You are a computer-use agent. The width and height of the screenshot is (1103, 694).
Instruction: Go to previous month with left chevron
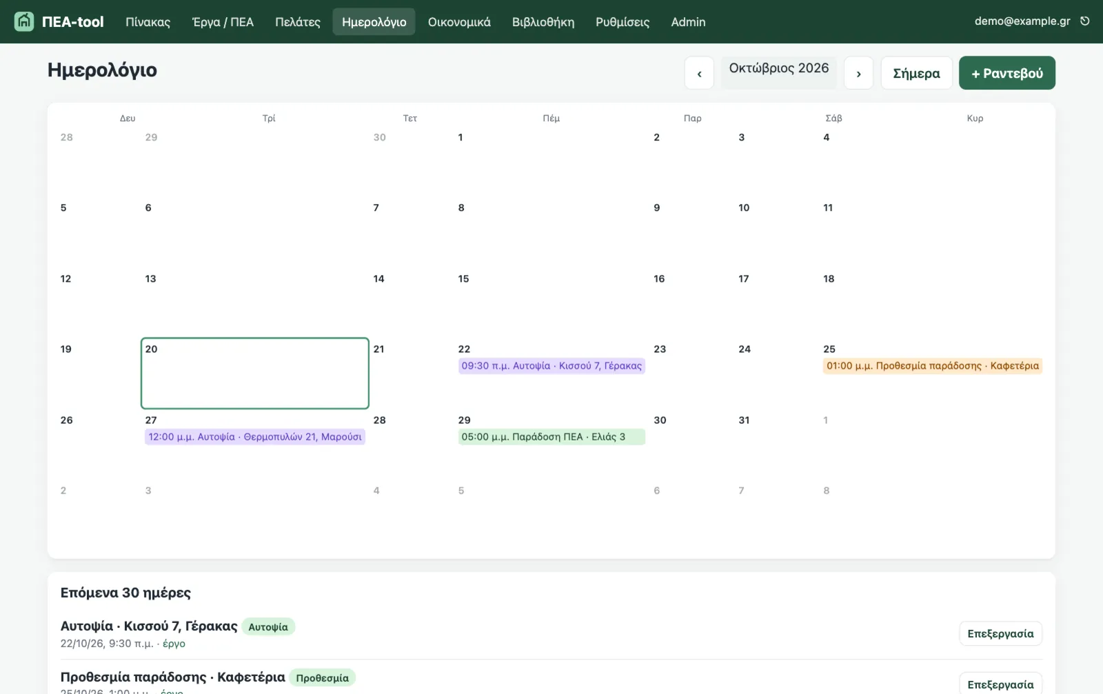(x=699, y=73)
